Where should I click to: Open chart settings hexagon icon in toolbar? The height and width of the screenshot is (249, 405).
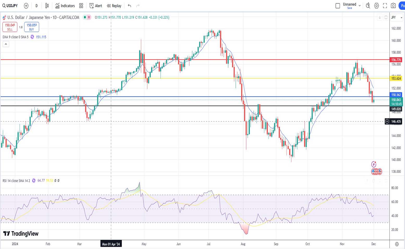click(x=376, y=6)
